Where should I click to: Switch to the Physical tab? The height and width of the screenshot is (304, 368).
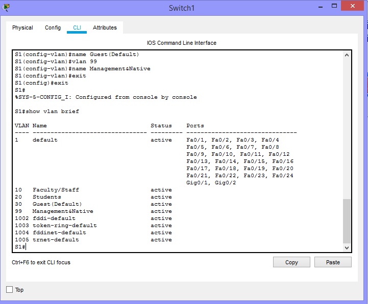[x=22, y=27]
